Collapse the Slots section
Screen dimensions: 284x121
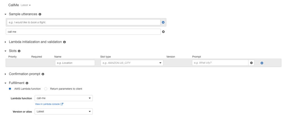[x=6, y=51]
